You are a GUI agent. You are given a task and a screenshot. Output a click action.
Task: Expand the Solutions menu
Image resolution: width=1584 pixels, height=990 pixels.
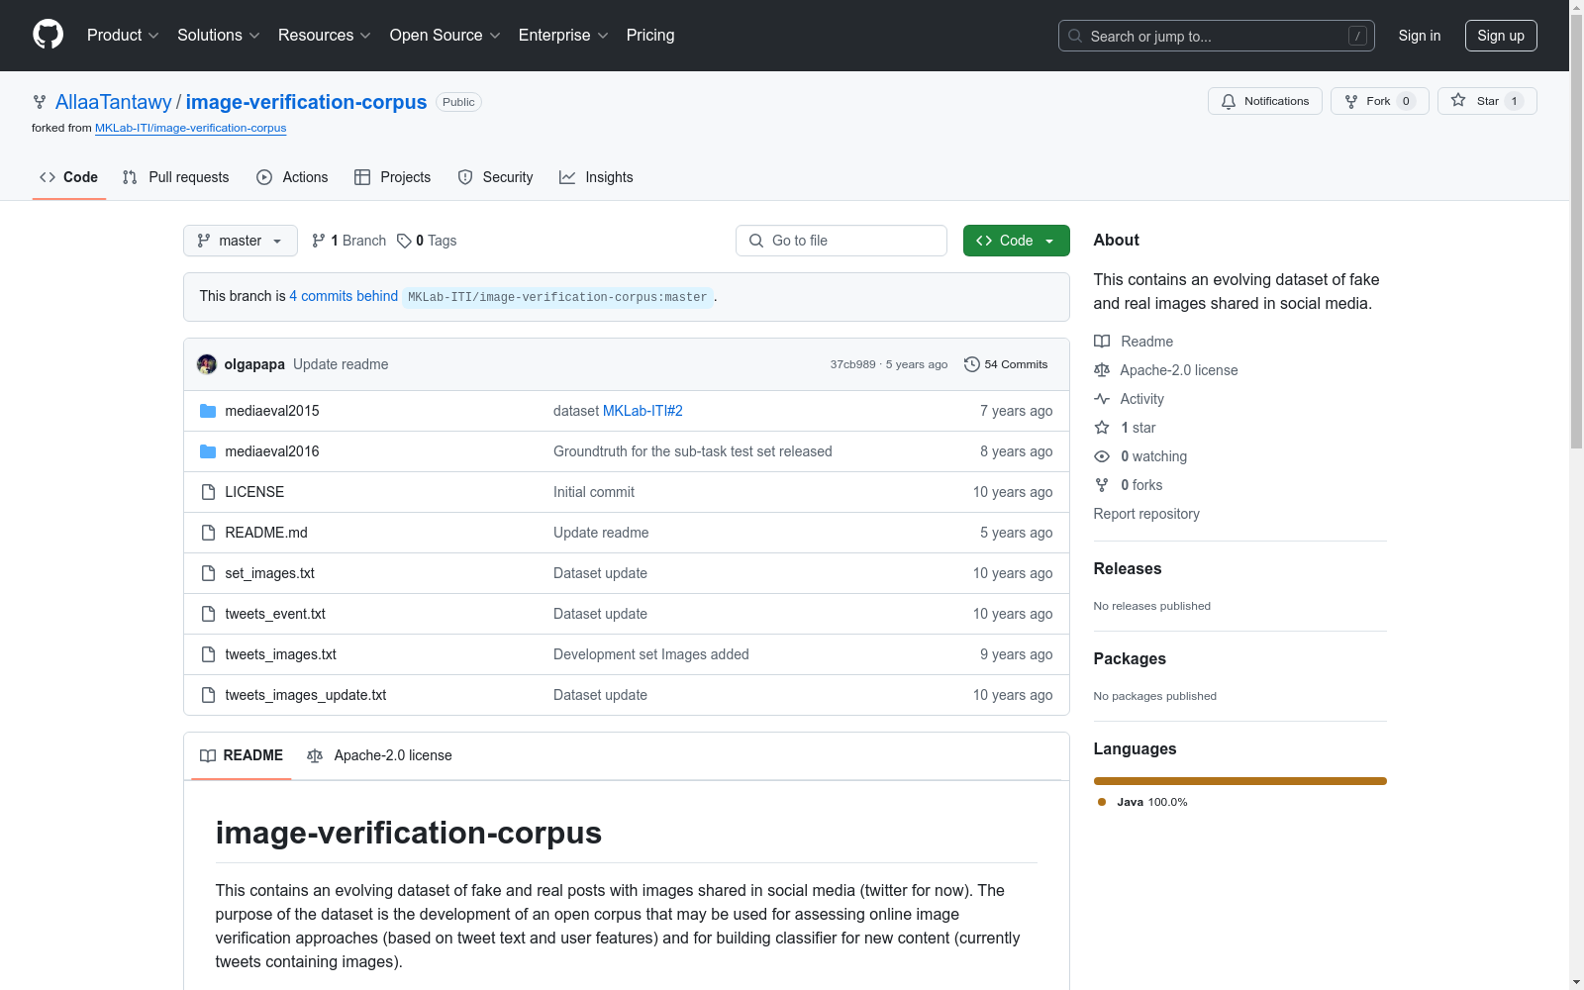point(219,36)
